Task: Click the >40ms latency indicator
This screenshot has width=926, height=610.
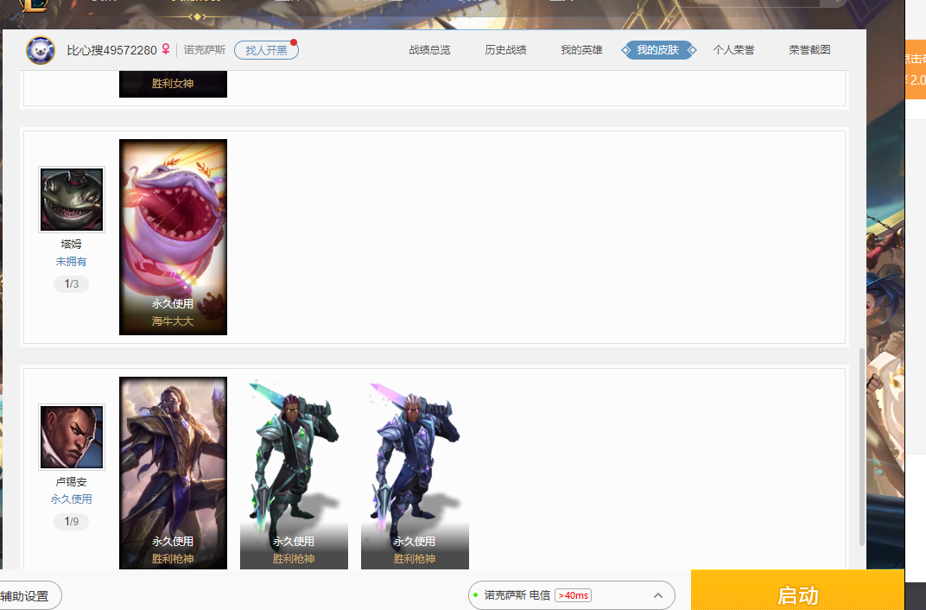Action: [x=573, y=595]
